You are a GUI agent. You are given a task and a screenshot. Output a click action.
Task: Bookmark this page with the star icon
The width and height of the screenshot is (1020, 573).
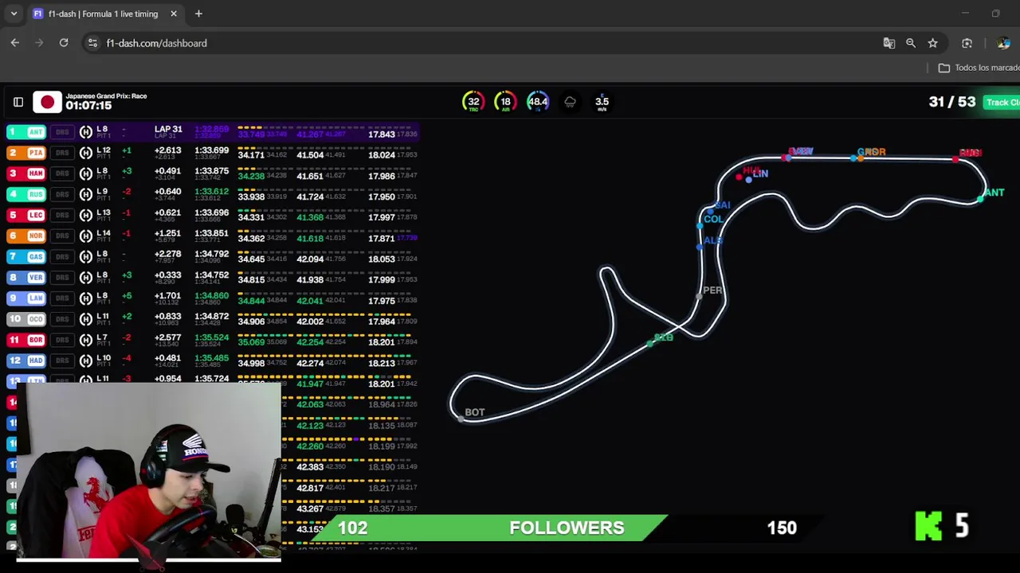(933, 43)
